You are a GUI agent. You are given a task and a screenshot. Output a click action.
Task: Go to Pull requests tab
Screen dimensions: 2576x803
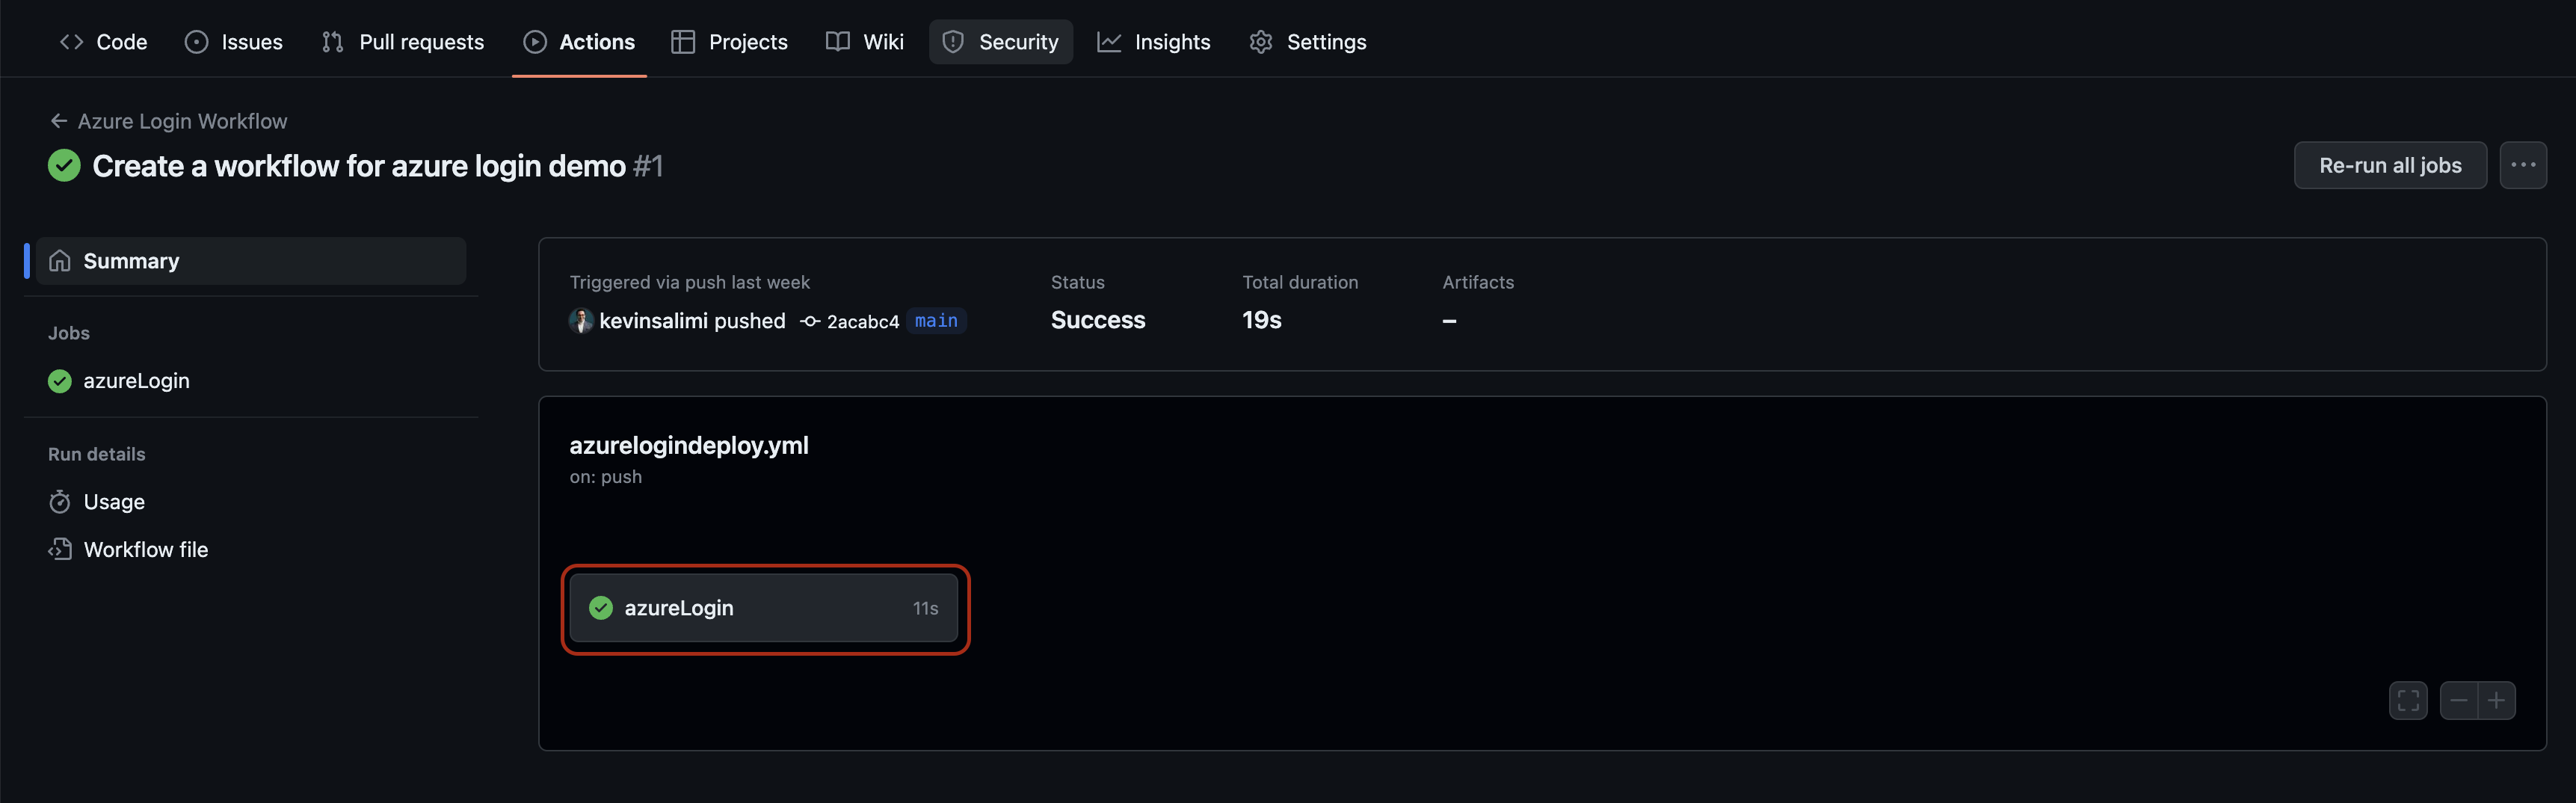coord(403,42)
